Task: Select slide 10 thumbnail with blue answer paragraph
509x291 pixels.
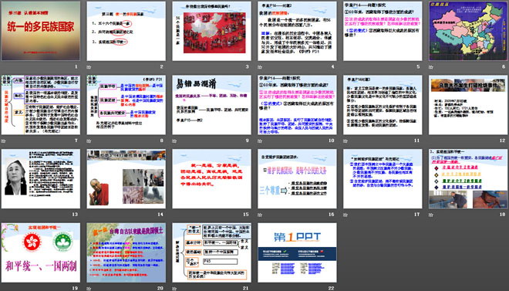Action: coord(297,105)
